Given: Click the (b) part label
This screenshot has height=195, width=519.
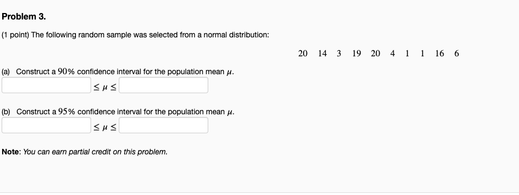Looking at the screenshot, I should point(6,112).
